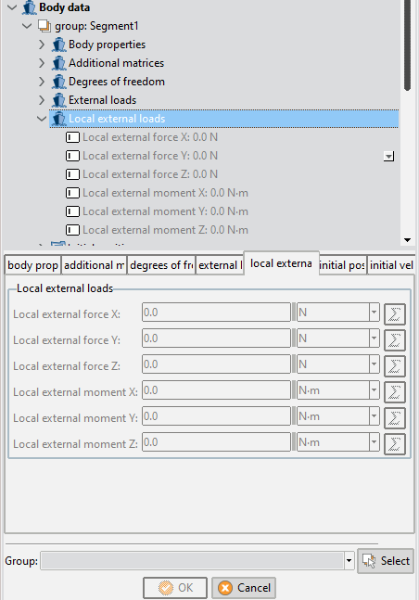Expand the Additional matrices node
Screen dimensions: 419x600
click(x=42, y=63)
